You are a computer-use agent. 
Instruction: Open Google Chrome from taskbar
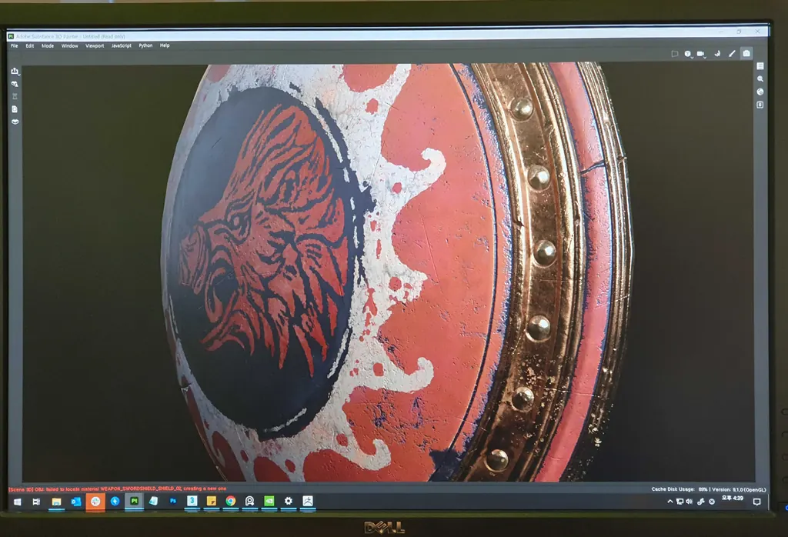pyautogui.click(x=231, y=501)
